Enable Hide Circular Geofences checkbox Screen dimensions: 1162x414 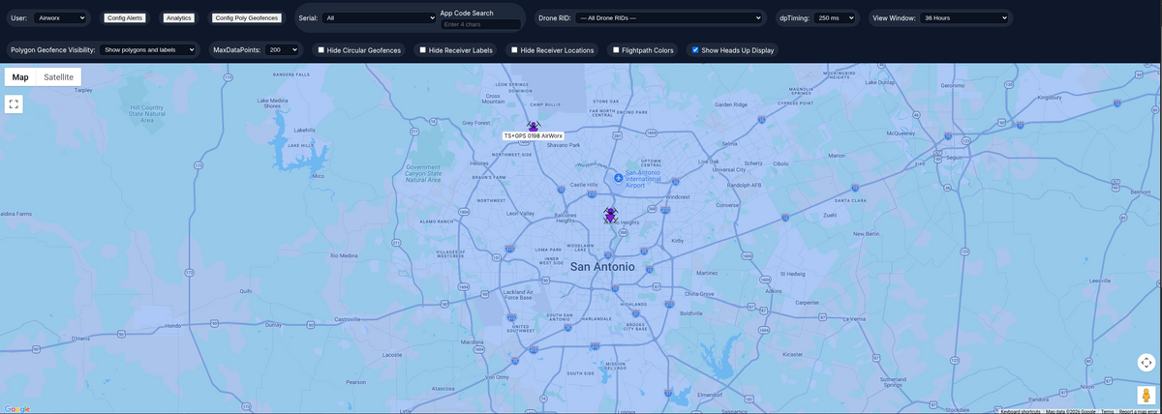tap(321, 49)
